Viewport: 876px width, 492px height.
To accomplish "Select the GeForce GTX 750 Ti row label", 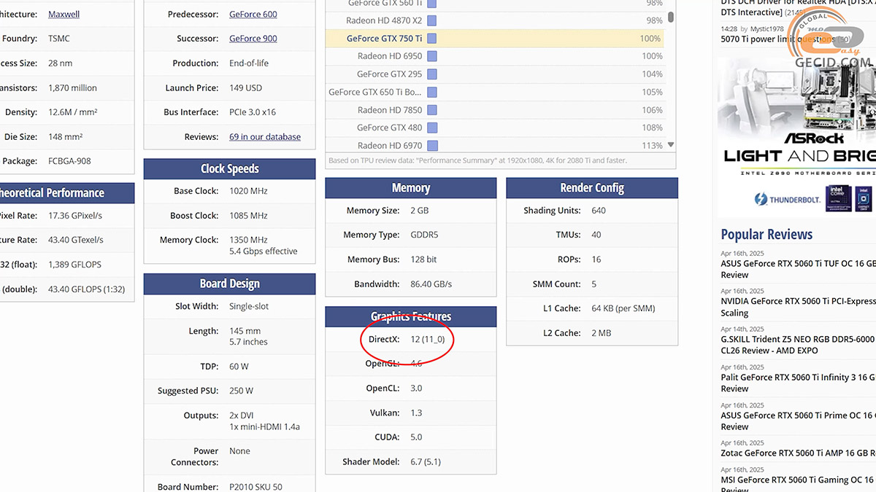I will point(384,39).
